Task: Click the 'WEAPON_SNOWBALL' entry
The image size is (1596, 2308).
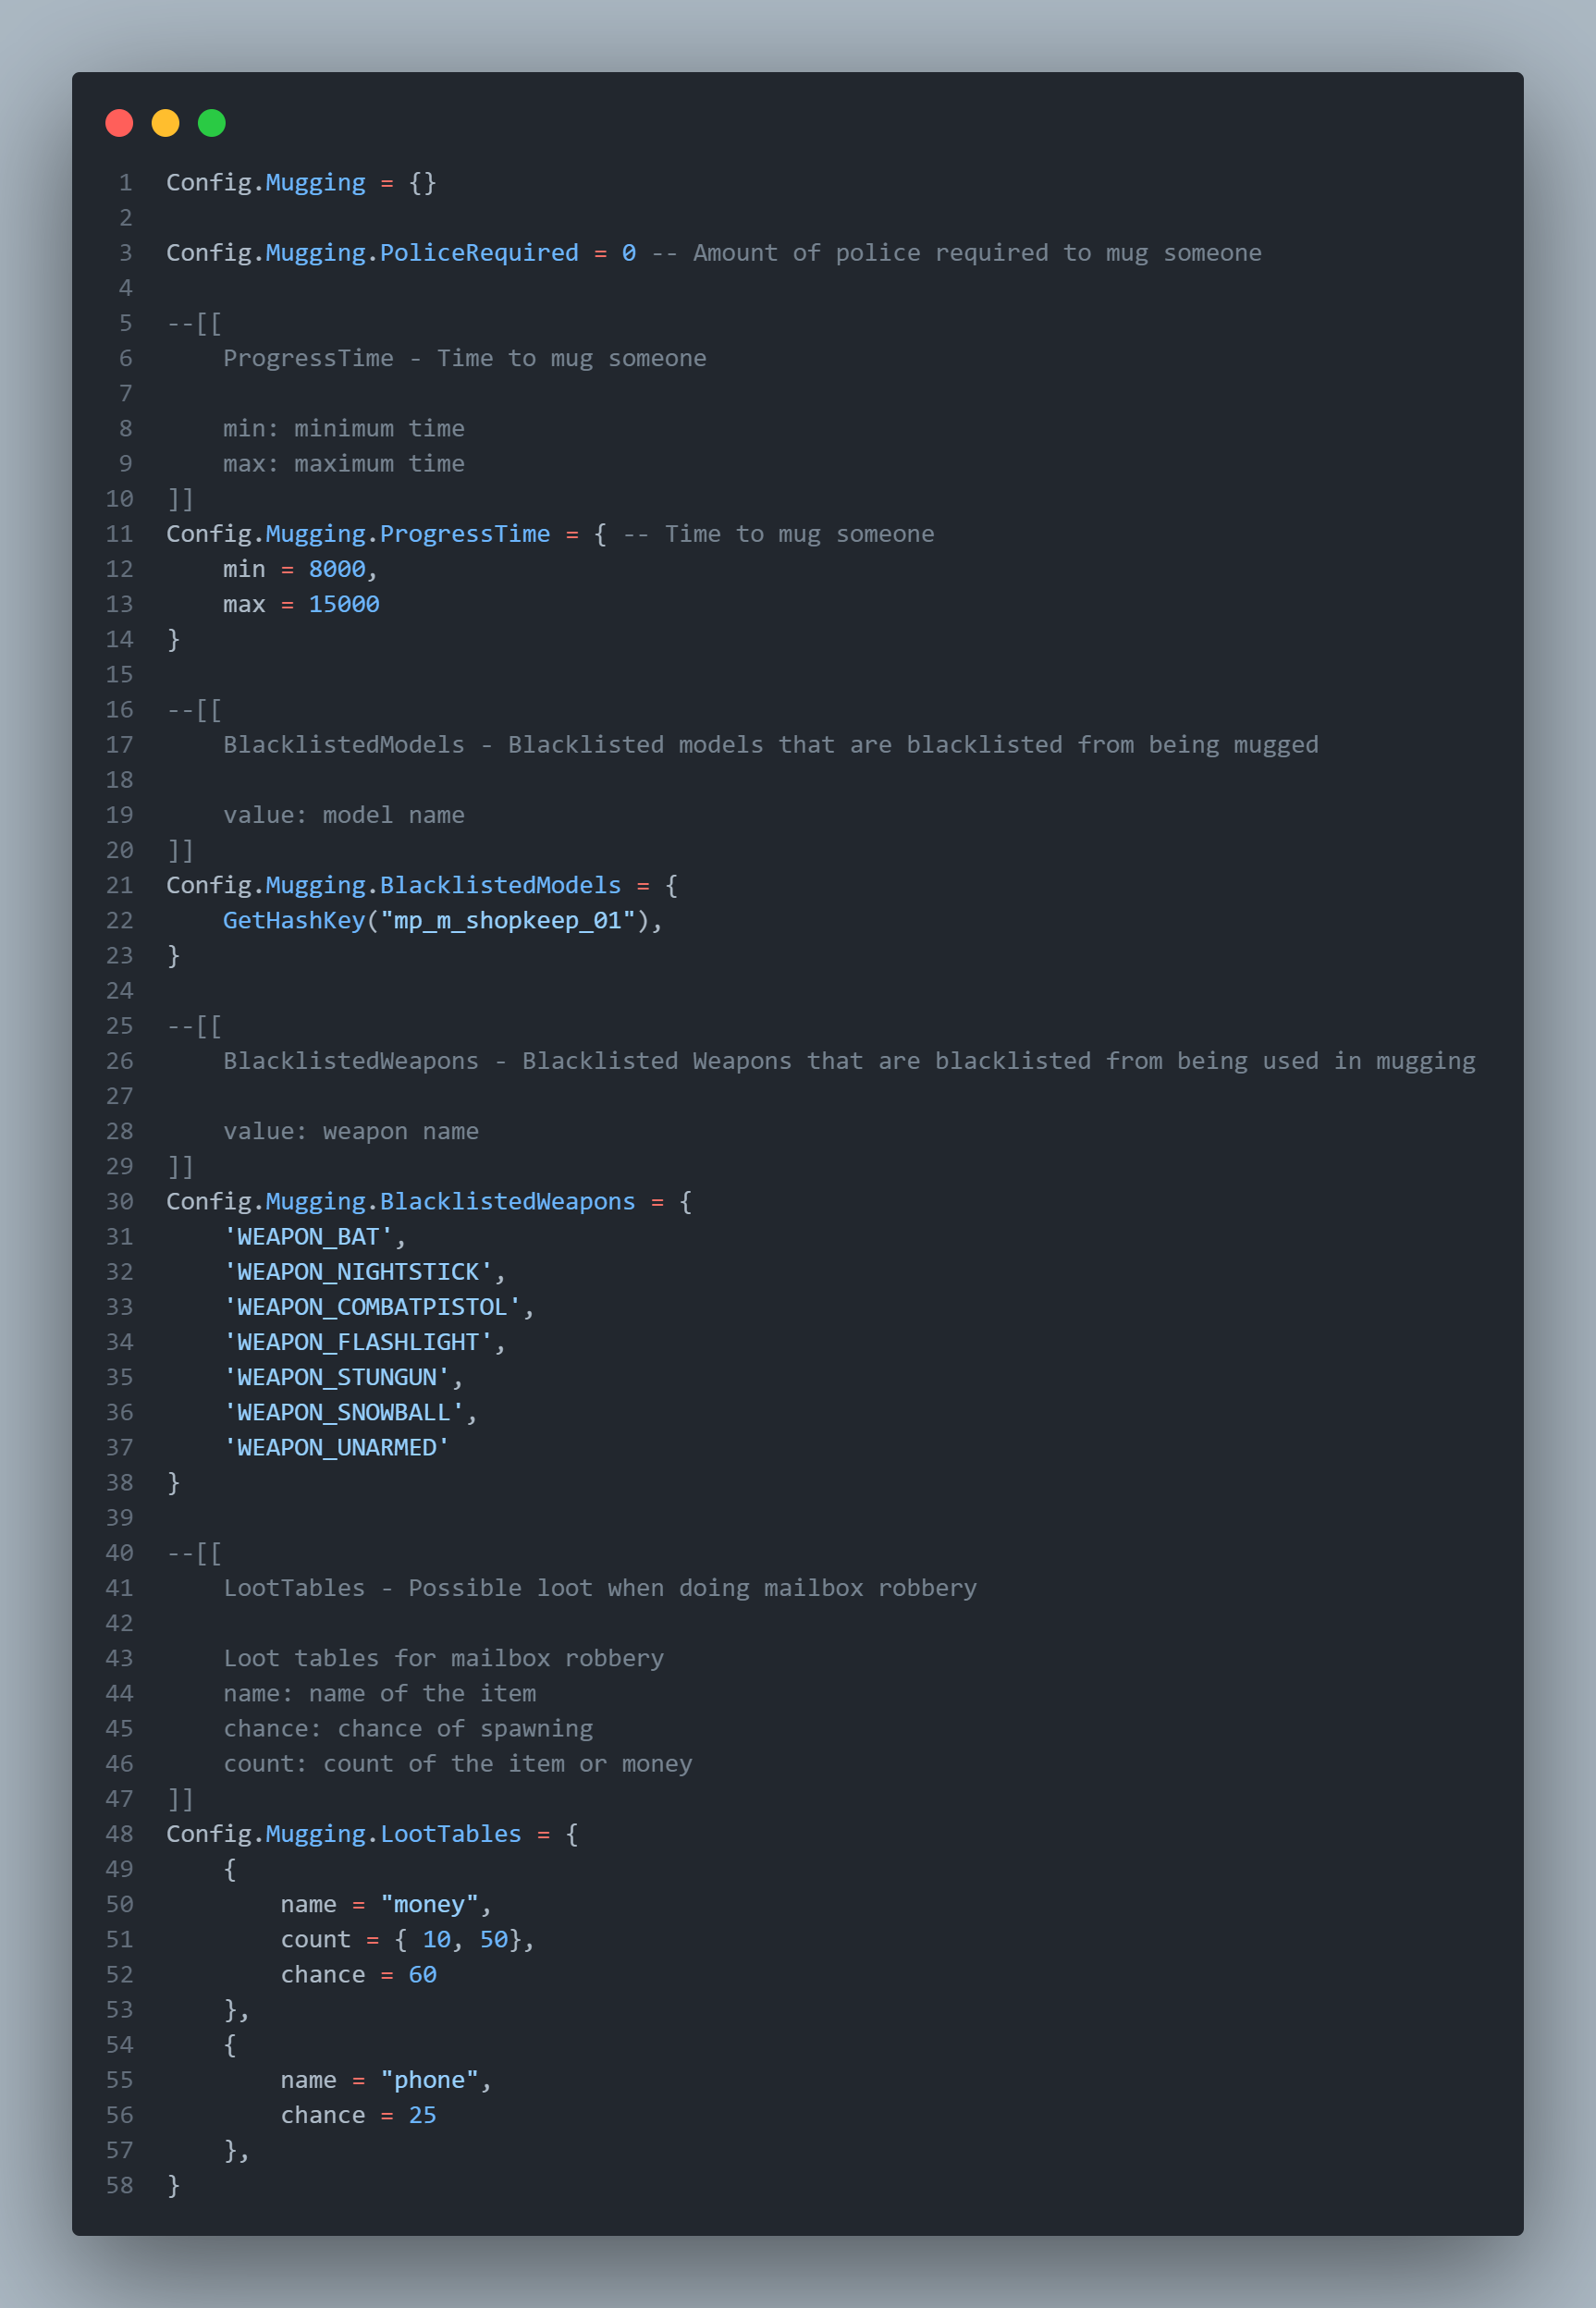Action: [344, 1412]
